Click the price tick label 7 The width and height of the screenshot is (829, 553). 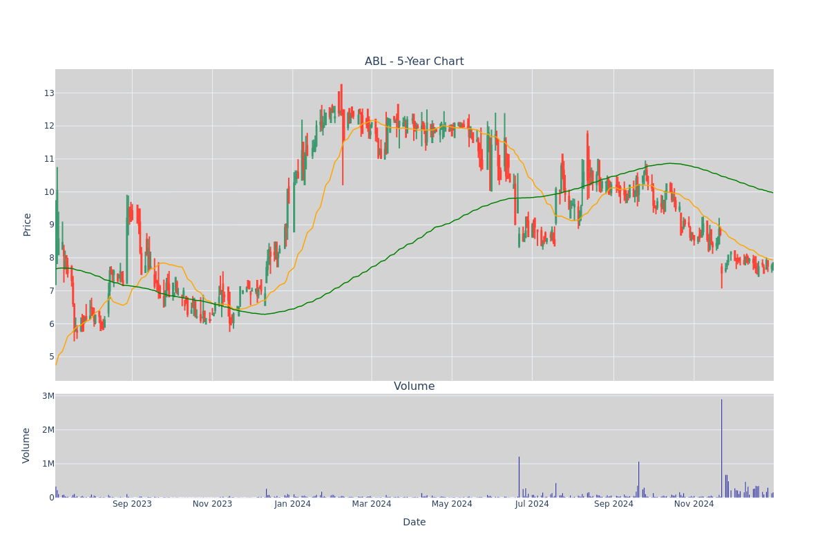51,291
